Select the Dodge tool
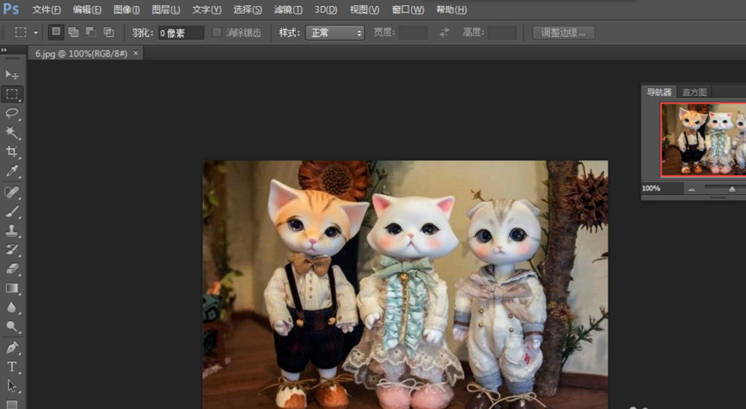Image resolution: width=746 pixels, height=409 pixels. point(12,327)
